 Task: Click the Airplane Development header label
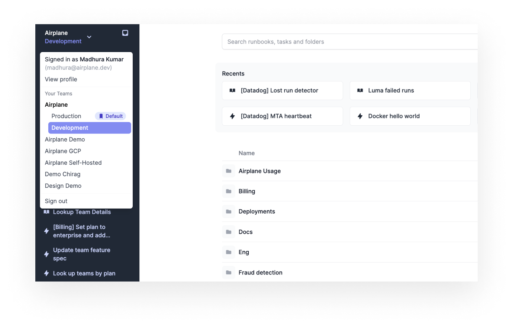click(x=63, y=37)
